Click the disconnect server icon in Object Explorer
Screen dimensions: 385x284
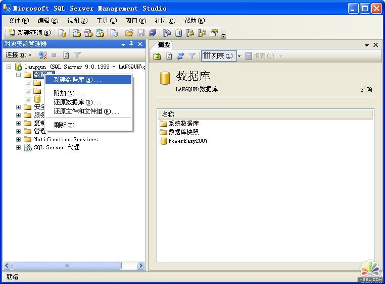[43, 55]
